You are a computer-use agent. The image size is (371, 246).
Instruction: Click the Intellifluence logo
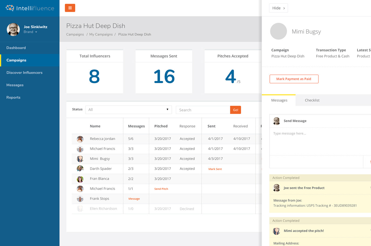pyautogui.click(x=30, y=8)
